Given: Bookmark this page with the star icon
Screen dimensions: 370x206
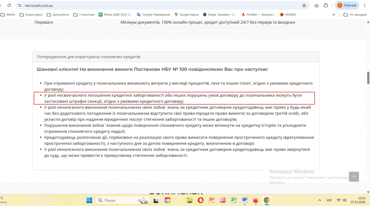Looking at the screenshot, I should [x=304, y=5].
